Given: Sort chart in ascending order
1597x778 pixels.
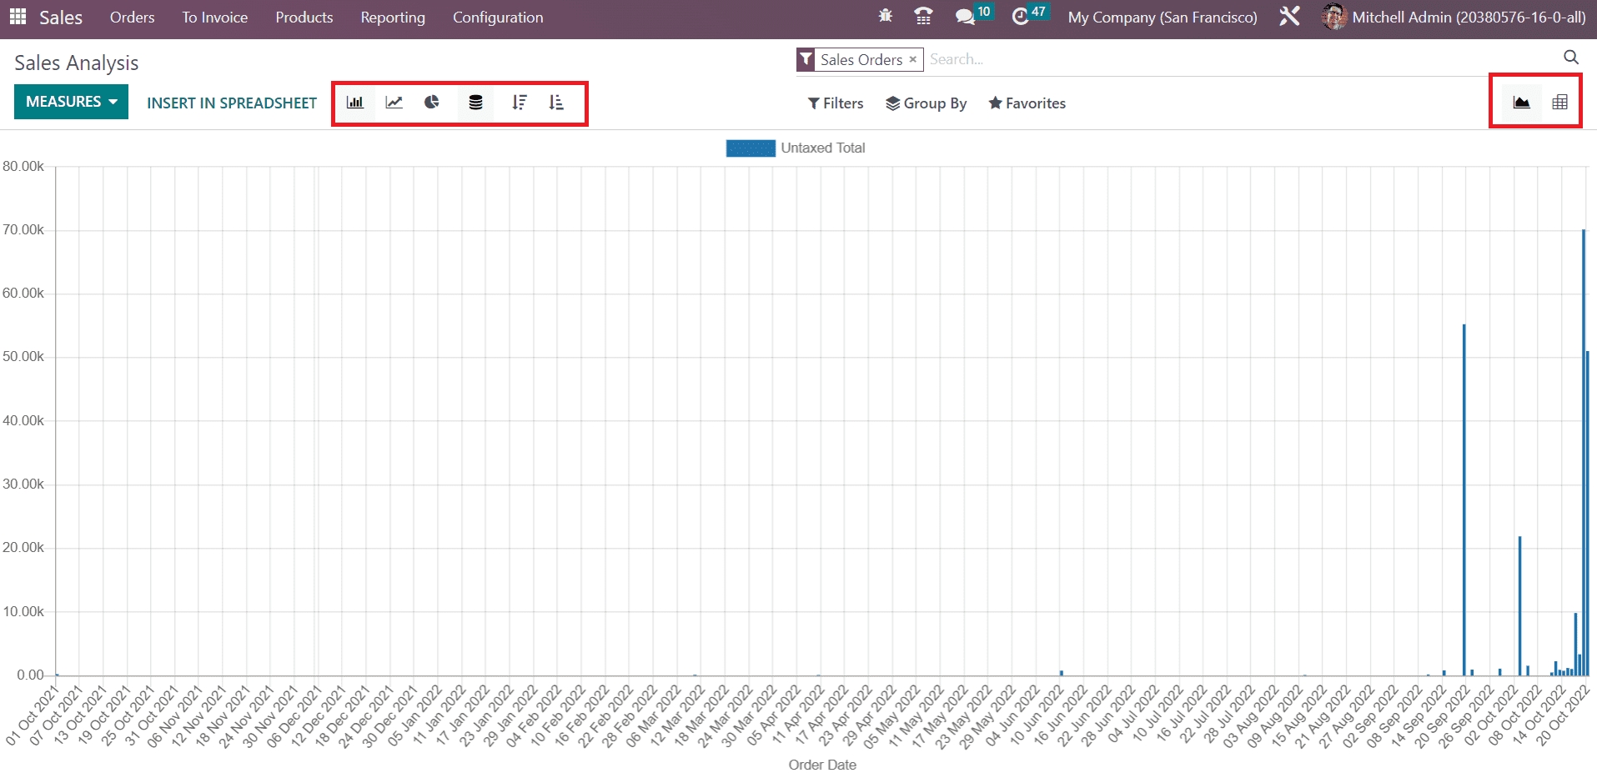Looking at the screenshot, I should (x=556, y=103).
